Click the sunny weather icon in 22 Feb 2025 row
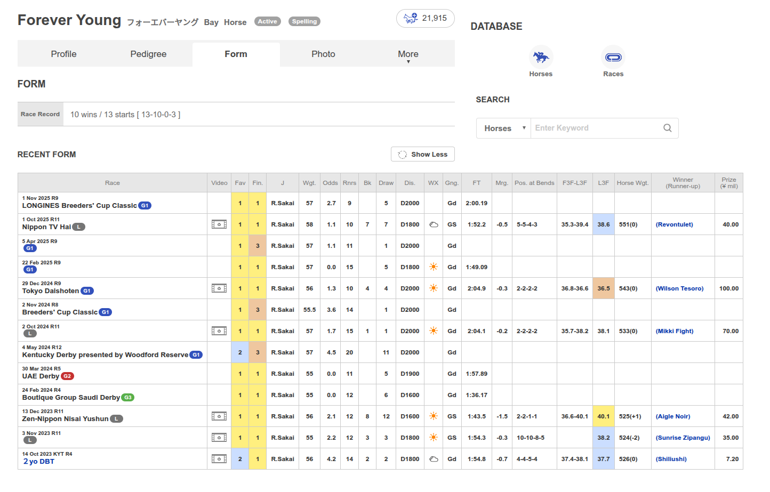The height and width of the screenshot is (492, 770). (x=434, y=267)
